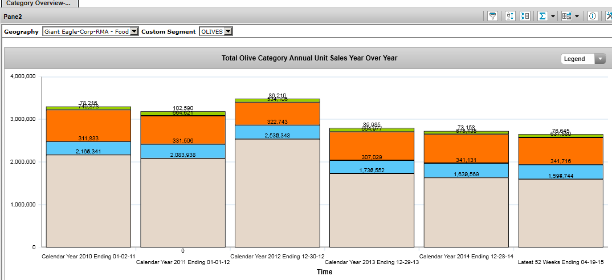Click the green top segment of 2011 bar
Image resolution: width=612 pixels, height=280 pixels.
pos(183,113)
